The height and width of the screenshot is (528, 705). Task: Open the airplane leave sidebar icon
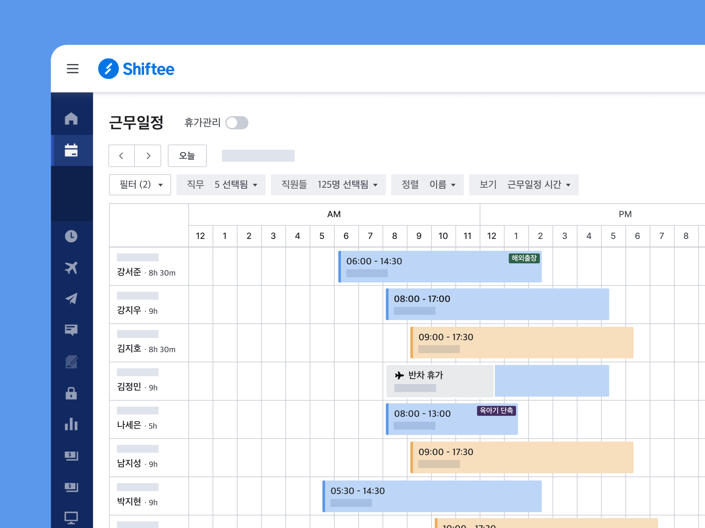pyautogui.click(x=71, y=268)
